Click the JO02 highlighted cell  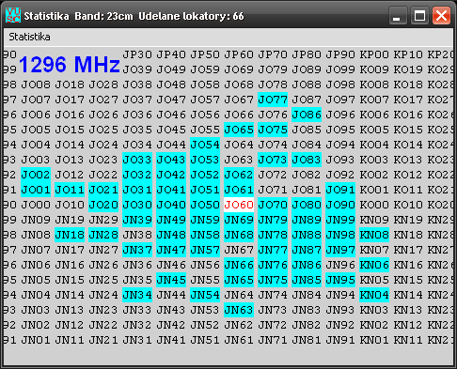coord(36,175)
